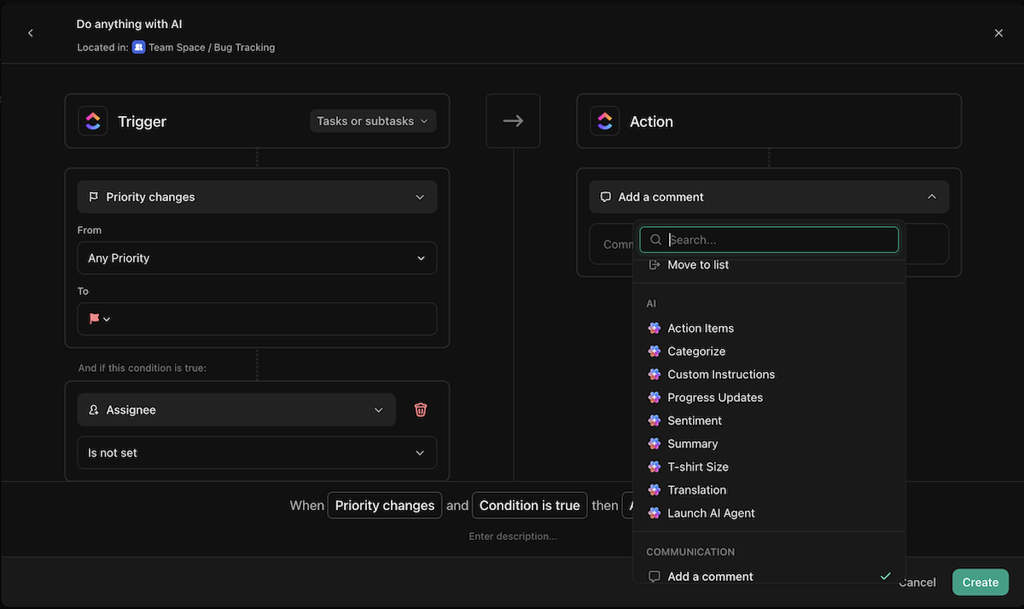Expand the Any Priority dropdown
Screen dimensions: 1024x609
256,258
